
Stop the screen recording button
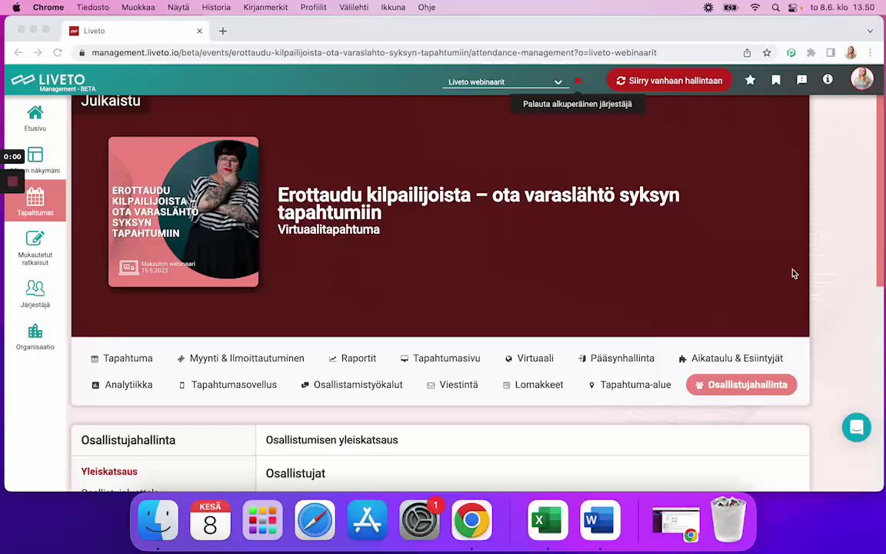(x=12, y=182)
